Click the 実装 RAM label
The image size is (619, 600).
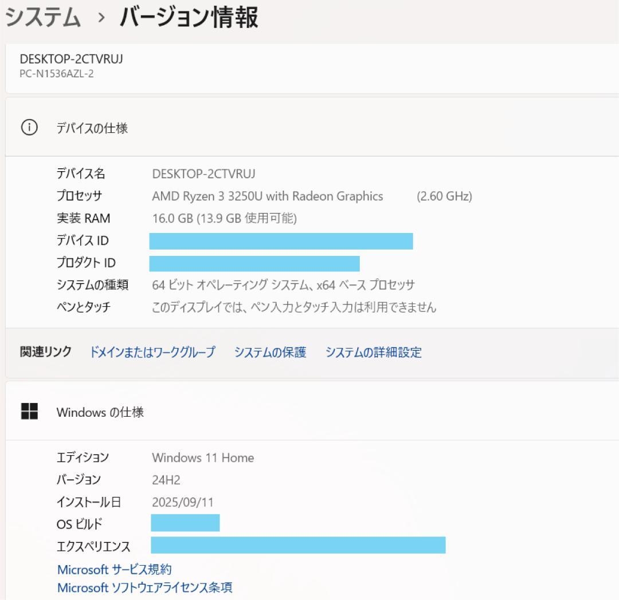point(83,218)
